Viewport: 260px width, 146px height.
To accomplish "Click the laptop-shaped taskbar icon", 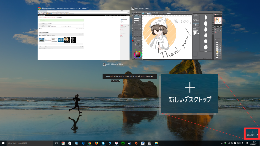I will coord(110,143).
